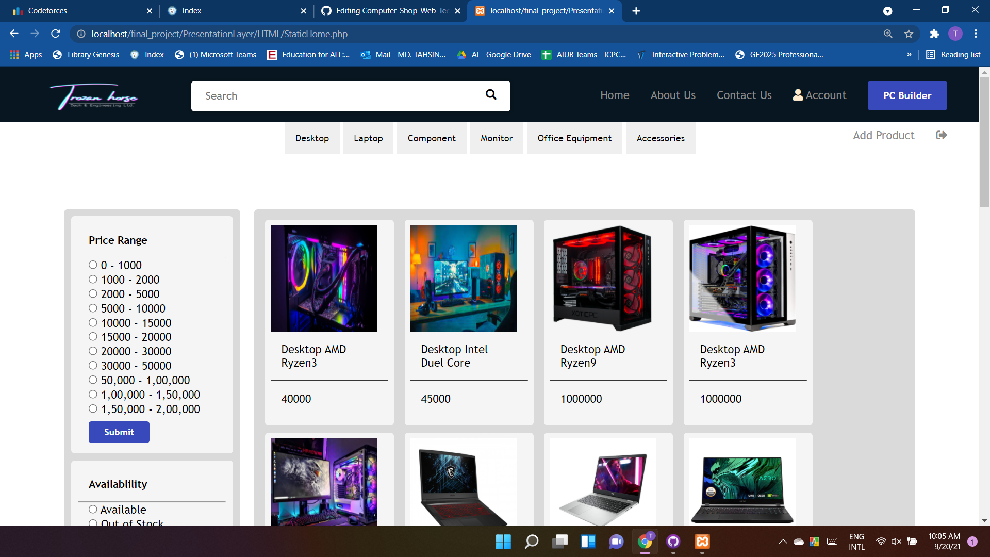Open Chrome's three-dot menu

coord(976,34)
